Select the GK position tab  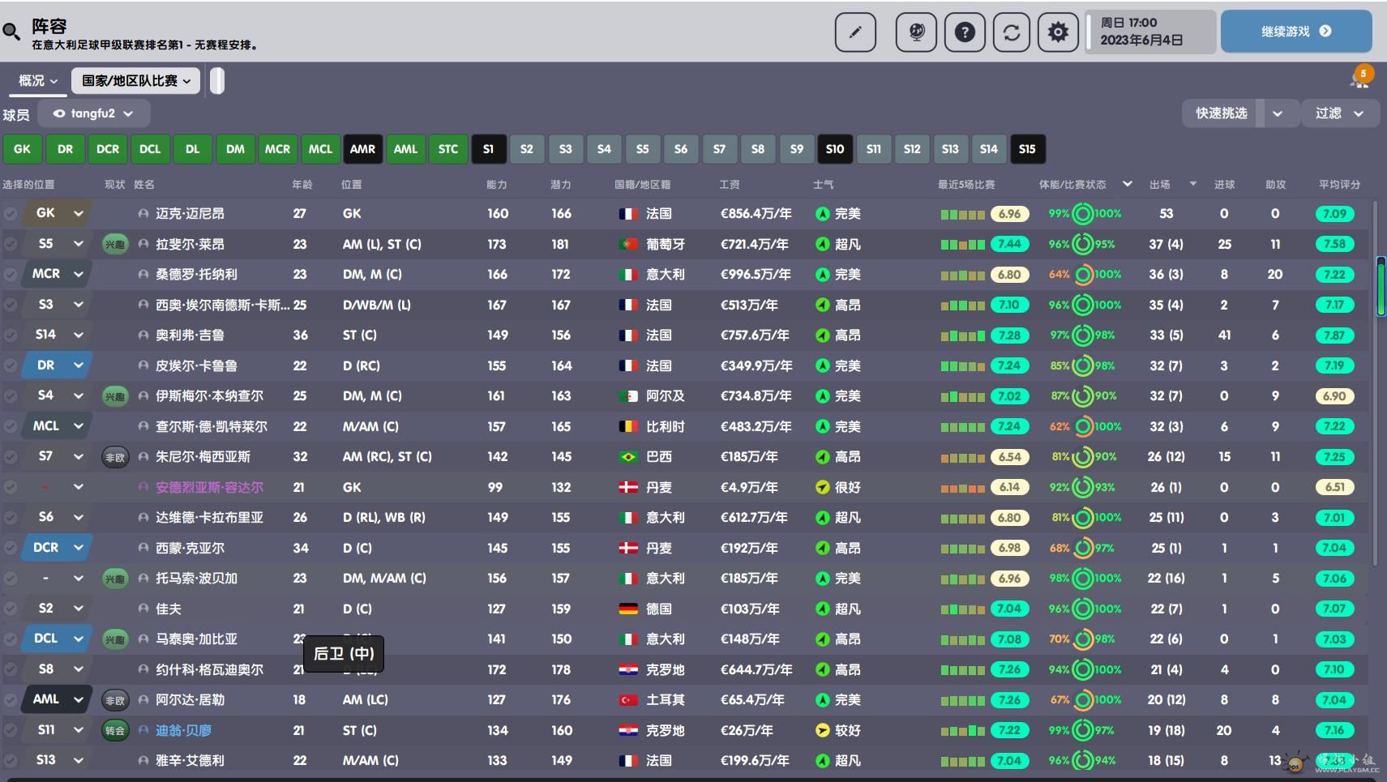pos(22,149)
